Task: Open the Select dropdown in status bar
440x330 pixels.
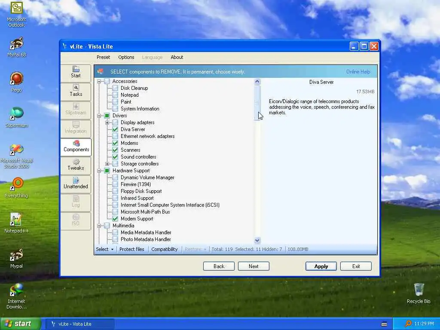Action: click(x=105, y=249)
